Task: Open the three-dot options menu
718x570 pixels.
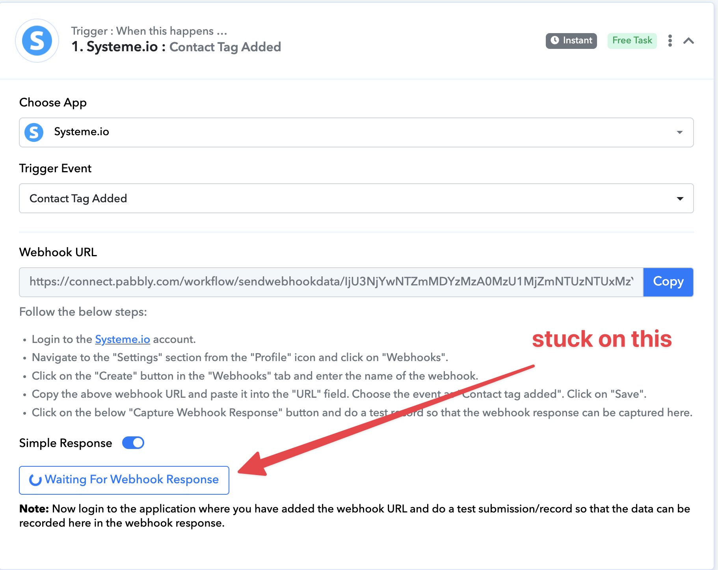Action: pos(670,41)
